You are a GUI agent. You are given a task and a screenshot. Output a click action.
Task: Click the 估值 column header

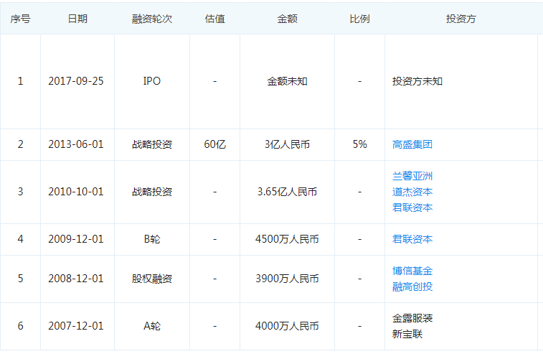click(x=214, y=19)
